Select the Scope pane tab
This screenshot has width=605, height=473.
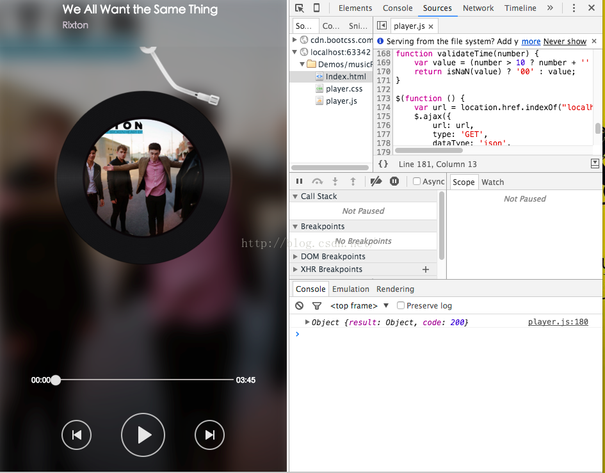[x=464, y=182]
